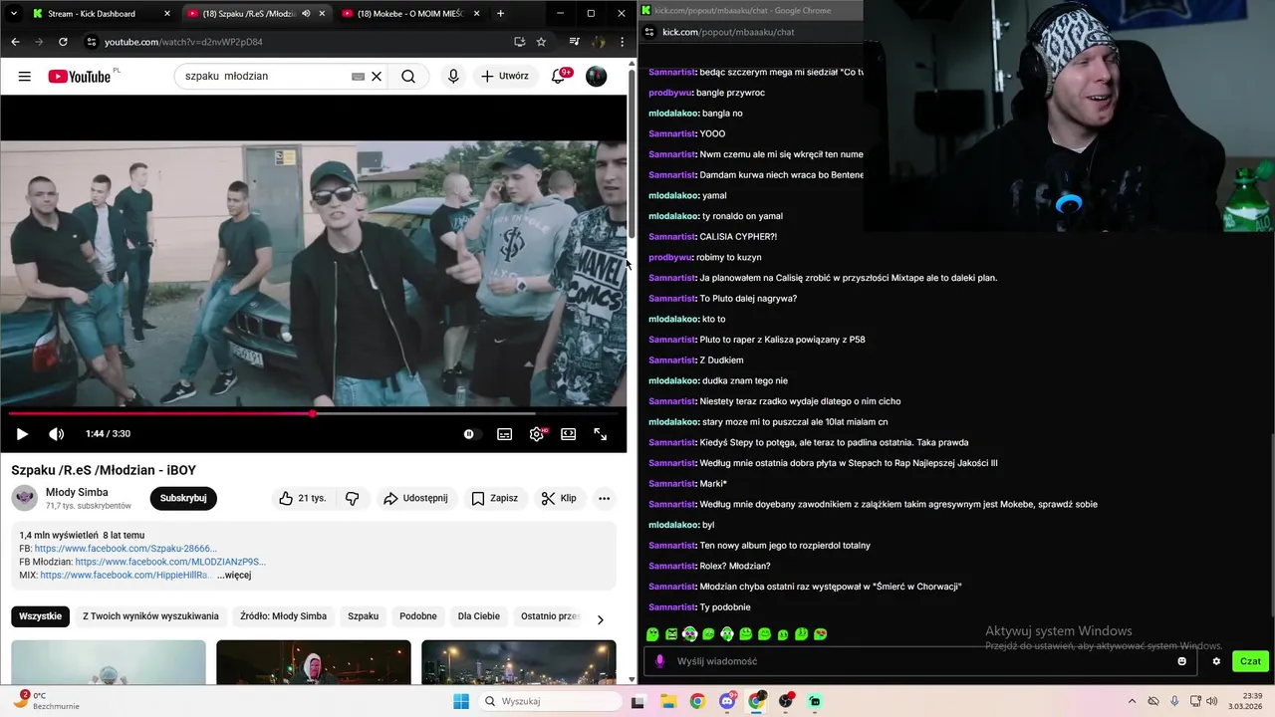Go to the YouTube home logo
Viewport: 1275px width, 717px height.
80,76
